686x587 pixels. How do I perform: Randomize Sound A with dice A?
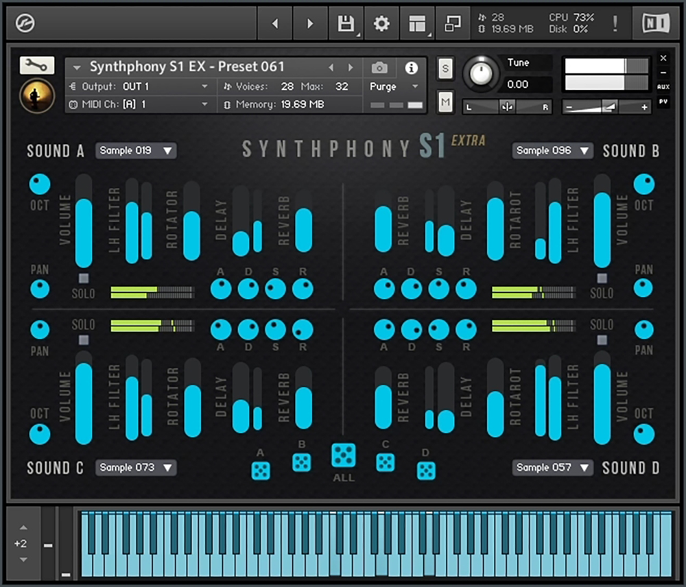[x=261, y=471]
